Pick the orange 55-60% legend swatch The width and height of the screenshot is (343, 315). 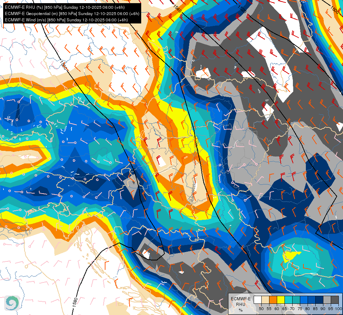pos(273,300)
